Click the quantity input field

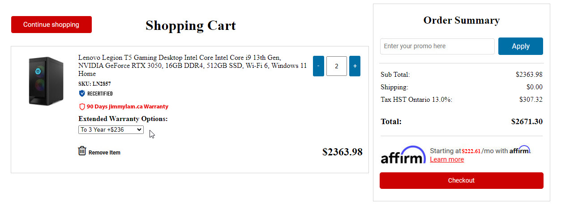pos(337,66)
